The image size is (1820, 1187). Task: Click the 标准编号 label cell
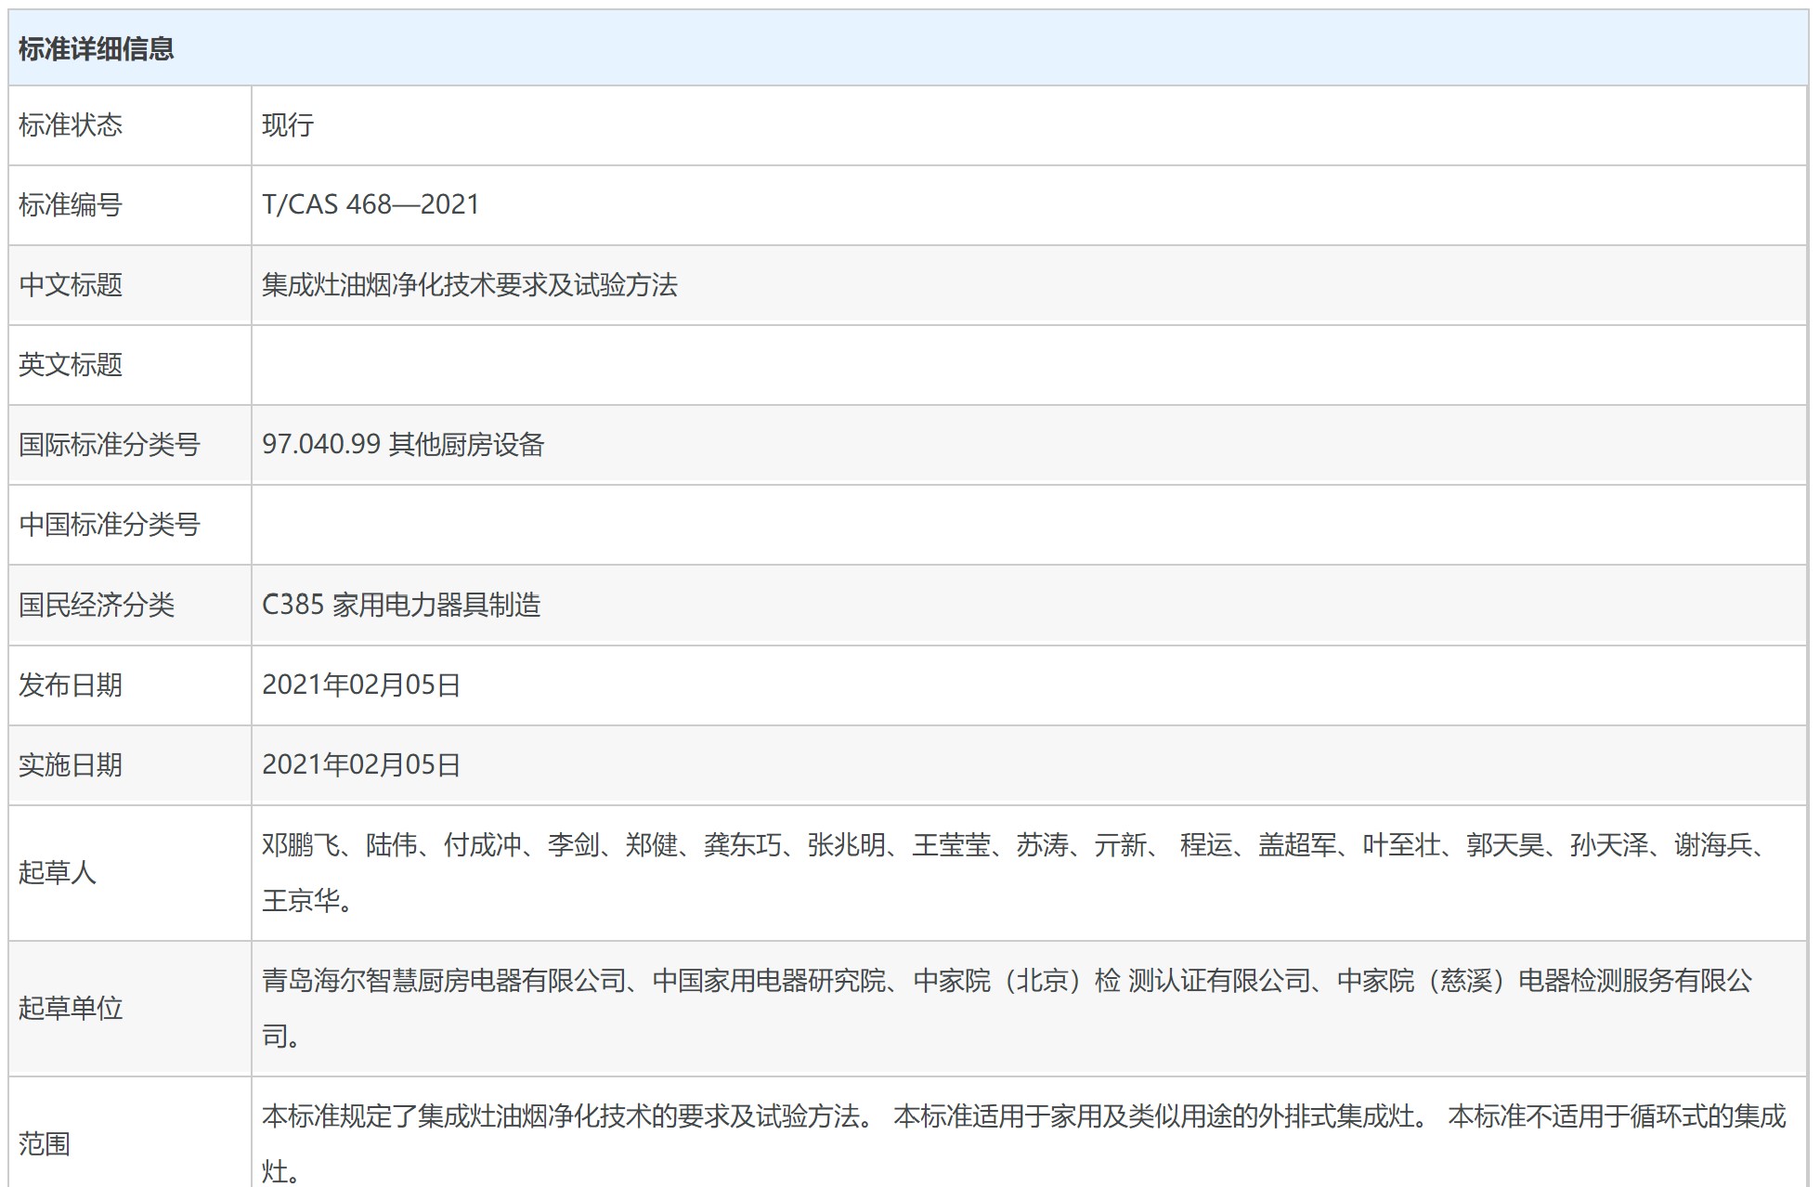(71, 205)
